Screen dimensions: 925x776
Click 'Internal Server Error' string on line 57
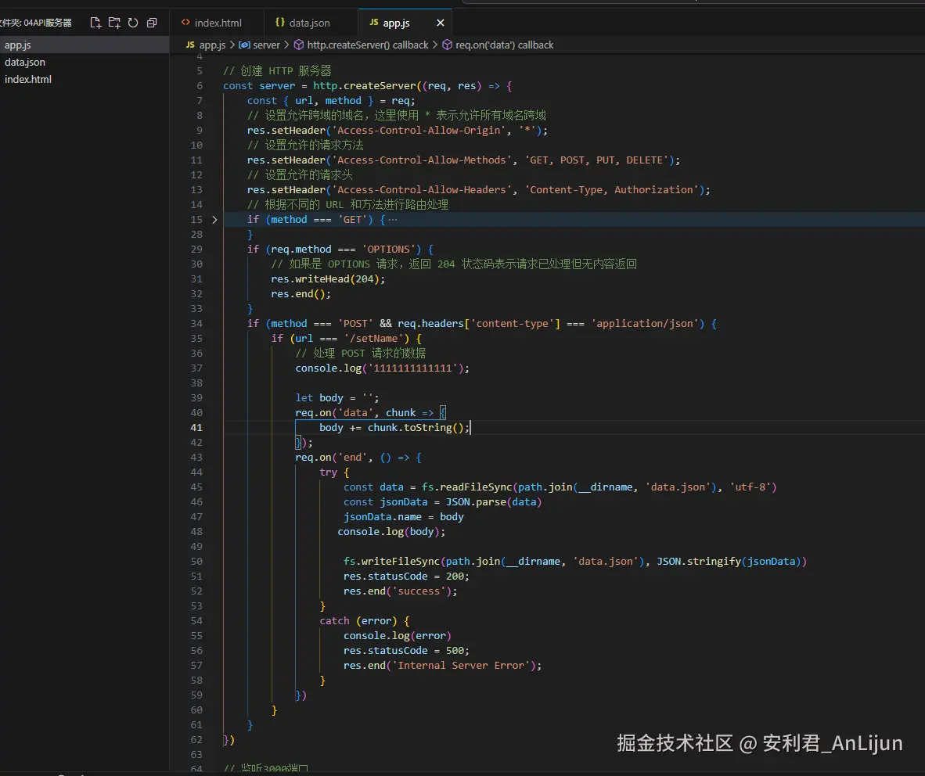click(460, 666)
